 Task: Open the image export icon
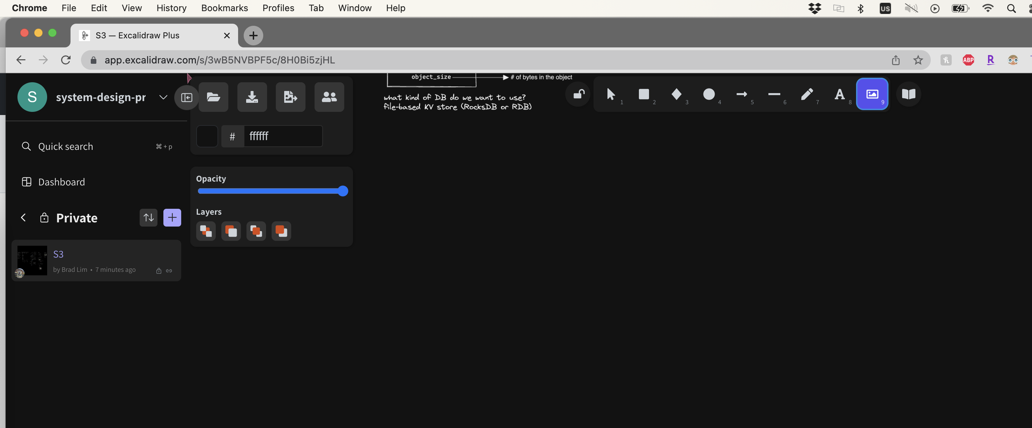tap(290, 97)
